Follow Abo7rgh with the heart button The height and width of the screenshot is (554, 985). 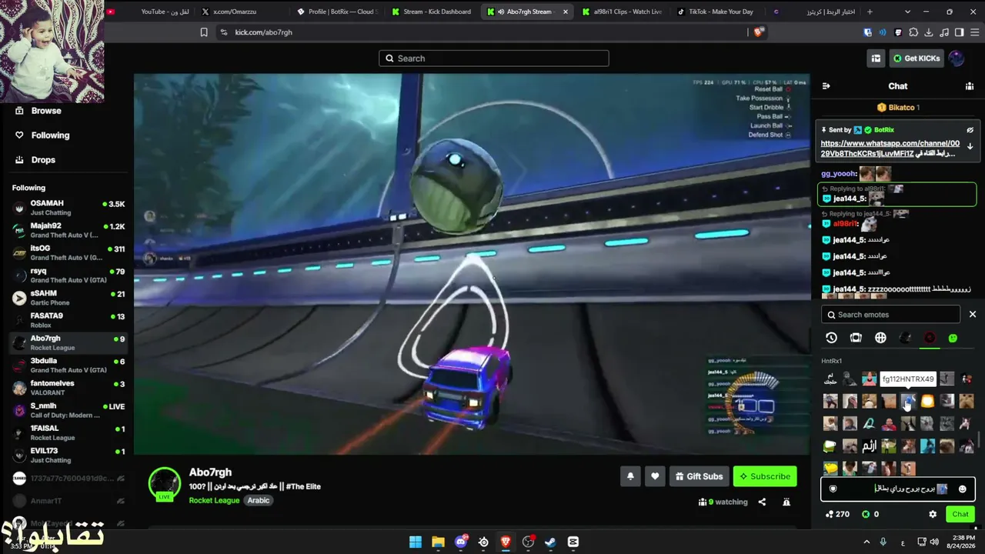point(655,476)
